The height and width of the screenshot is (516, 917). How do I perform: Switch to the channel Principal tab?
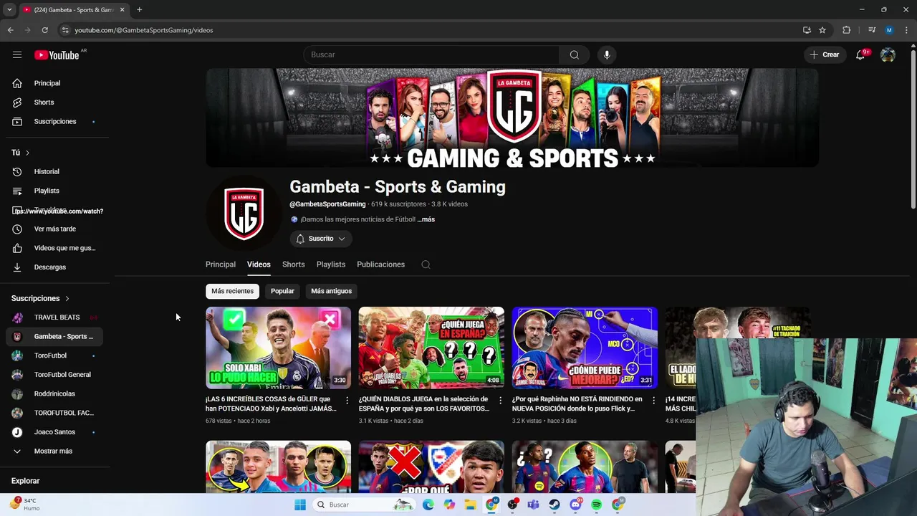[221, 264]
